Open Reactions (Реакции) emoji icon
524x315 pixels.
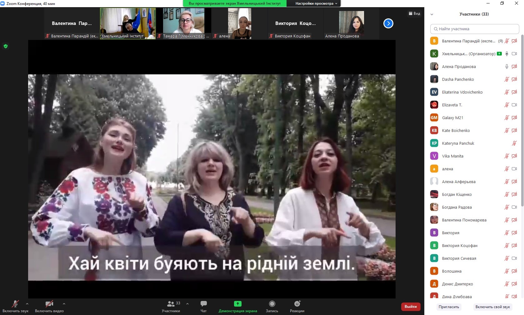tap(297, 304)
